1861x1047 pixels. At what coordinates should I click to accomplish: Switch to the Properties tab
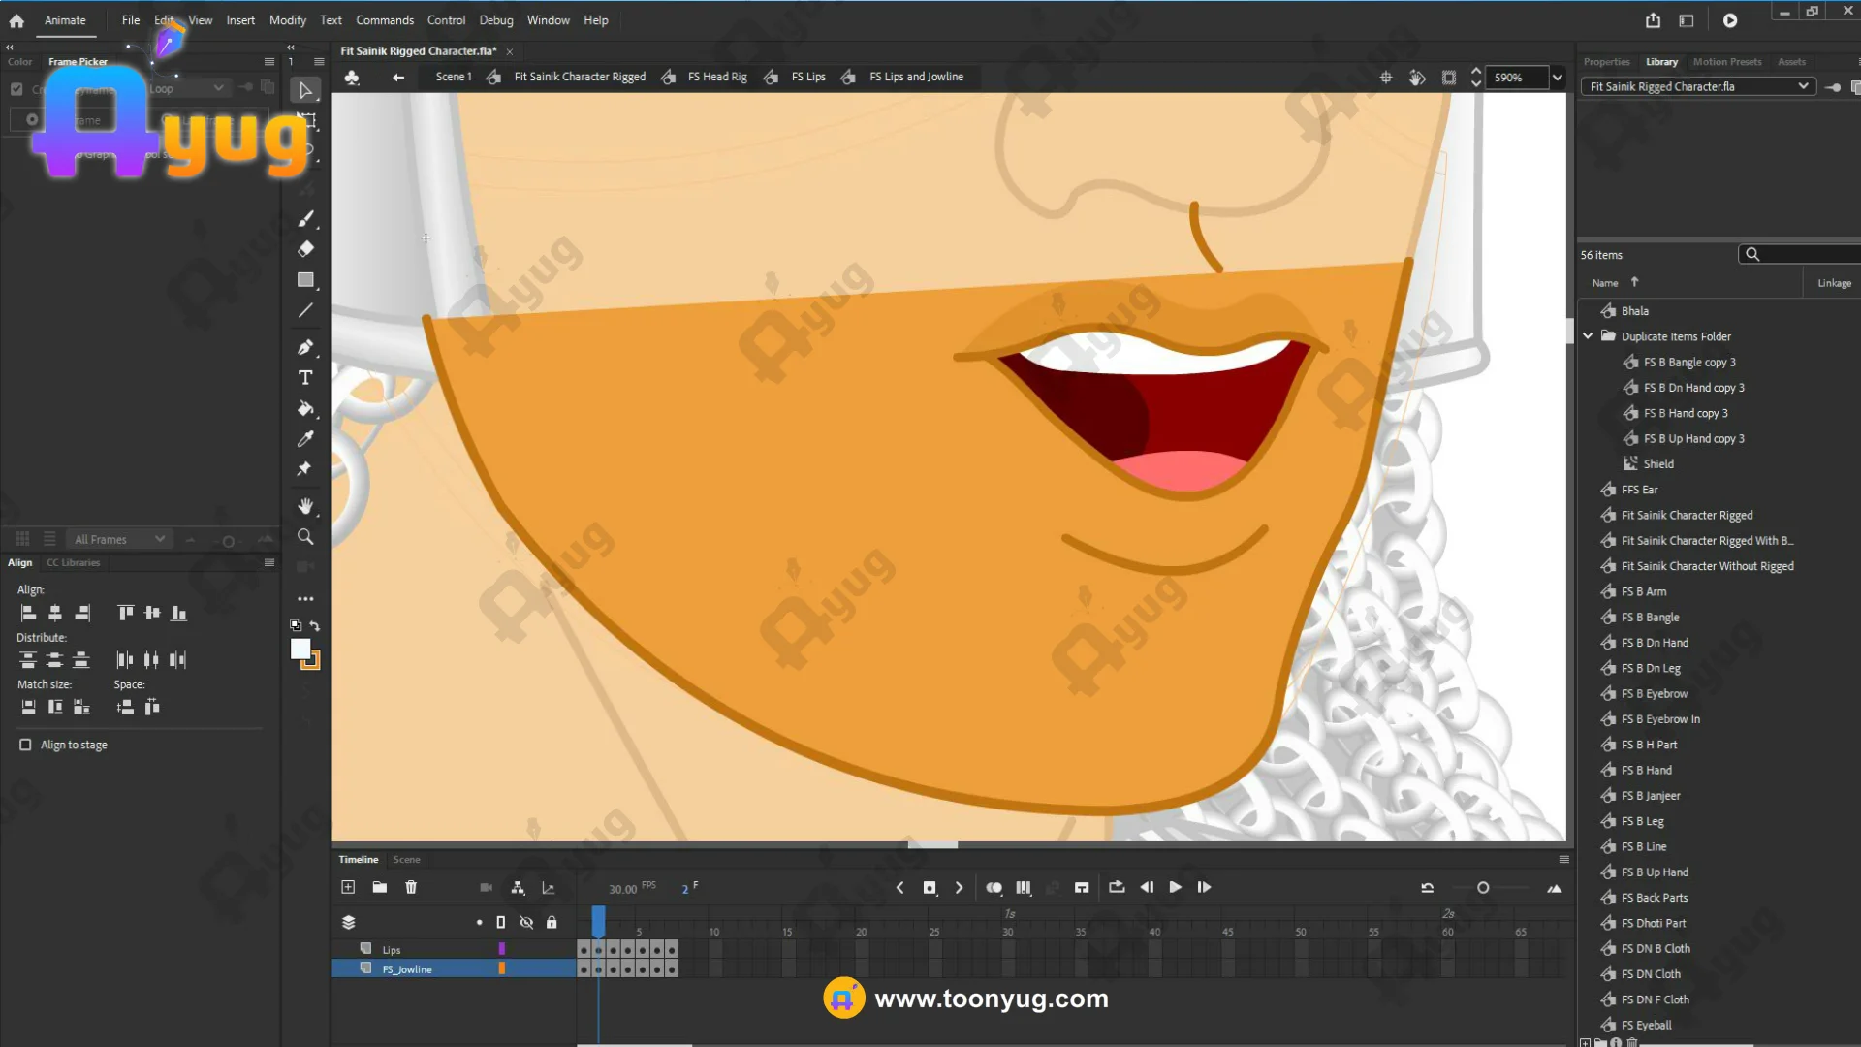[1606, 62]
